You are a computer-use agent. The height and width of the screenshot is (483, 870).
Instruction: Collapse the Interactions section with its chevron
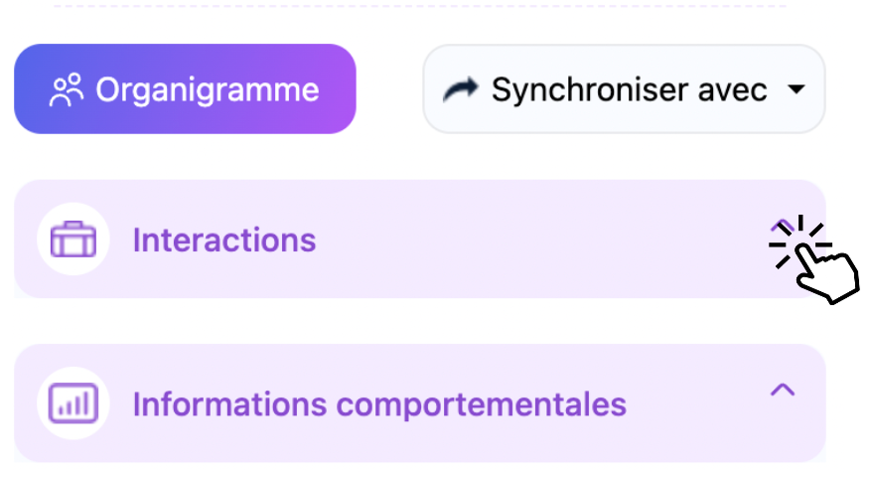click(783, 226)
